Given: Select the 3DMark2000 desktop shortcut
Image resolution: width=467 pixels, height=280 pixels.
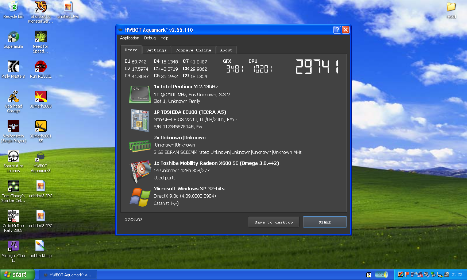Looking at the screenshot, I should click(x=40, y=100).
